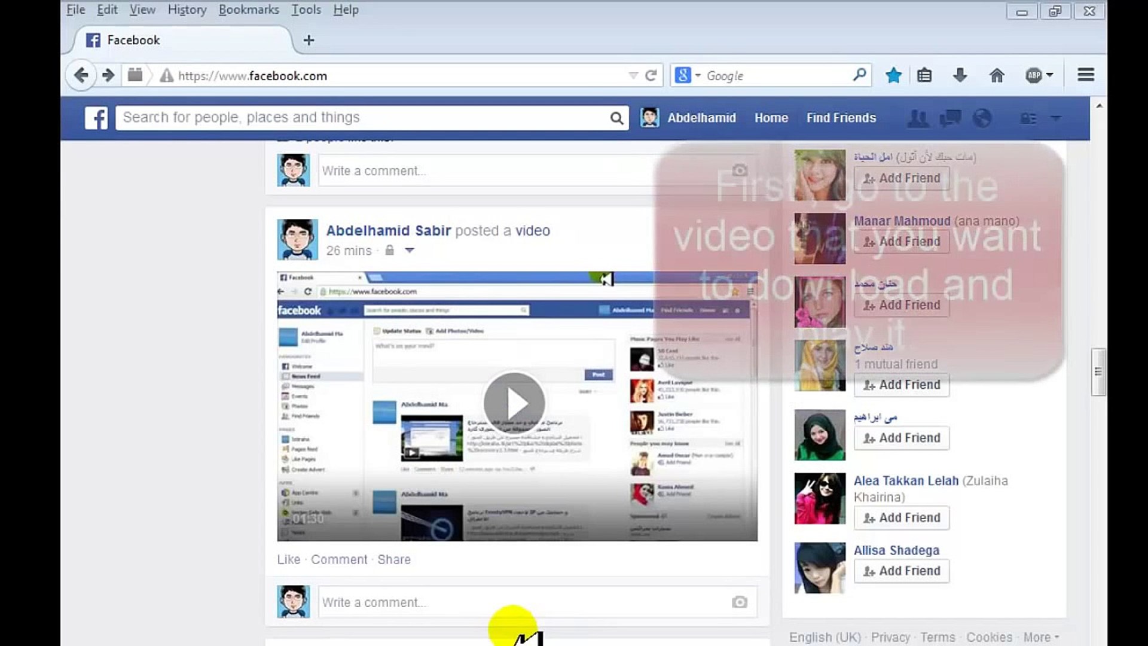Play the embedded video in the post
1148x646 pixels.
pyautogui.click(x=514, y=403)
